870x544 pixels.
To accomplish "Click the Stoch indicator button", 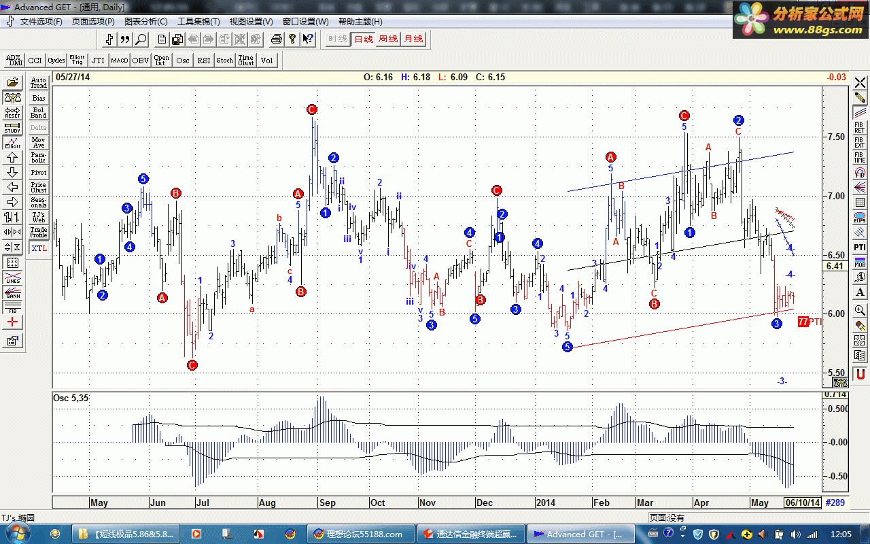I will pyautogui.click(x=225, y=61).
